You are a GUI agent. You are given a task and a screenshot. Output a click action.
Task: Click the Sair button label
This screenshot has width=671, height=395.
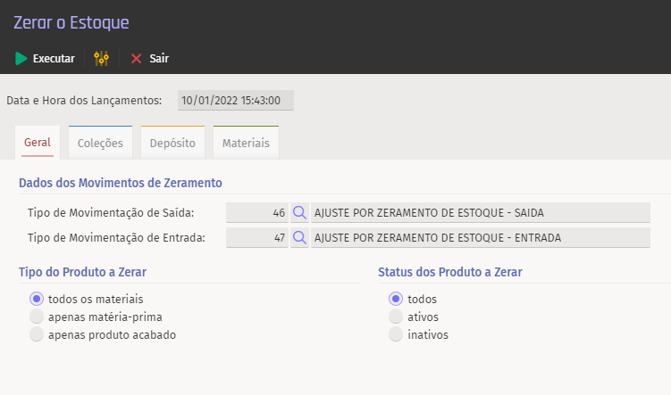pos(159,59)
